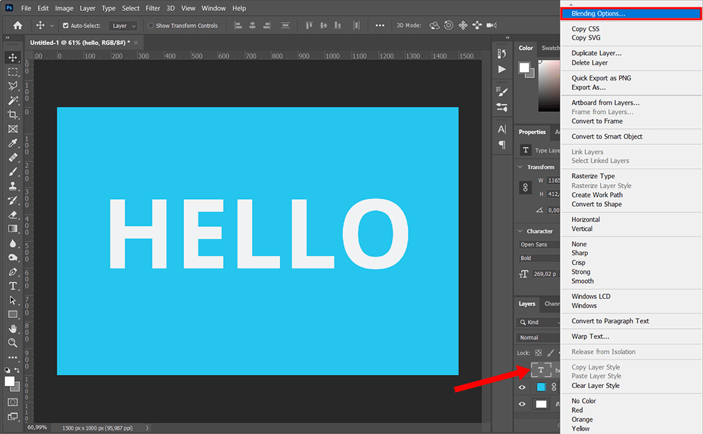703x434 pixels.
Task: Select the Healing Brush tool
Action: 12,157
